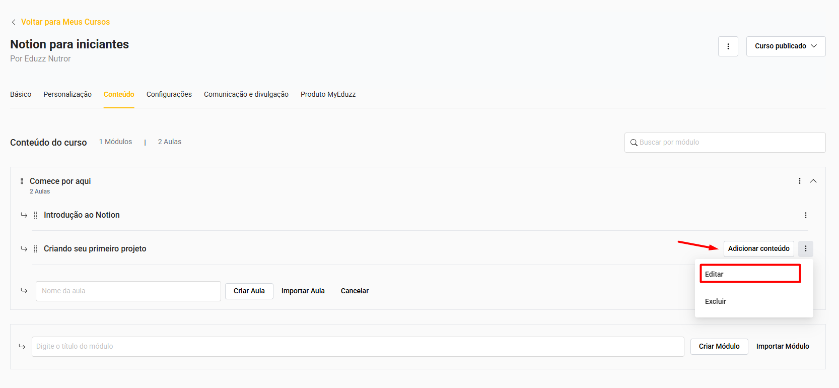Click the Criar Aula button
839x388 pixels.
tap(249, 291)
